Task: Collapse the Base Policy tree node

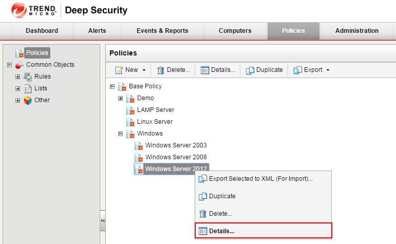Action: click(112, 87)
